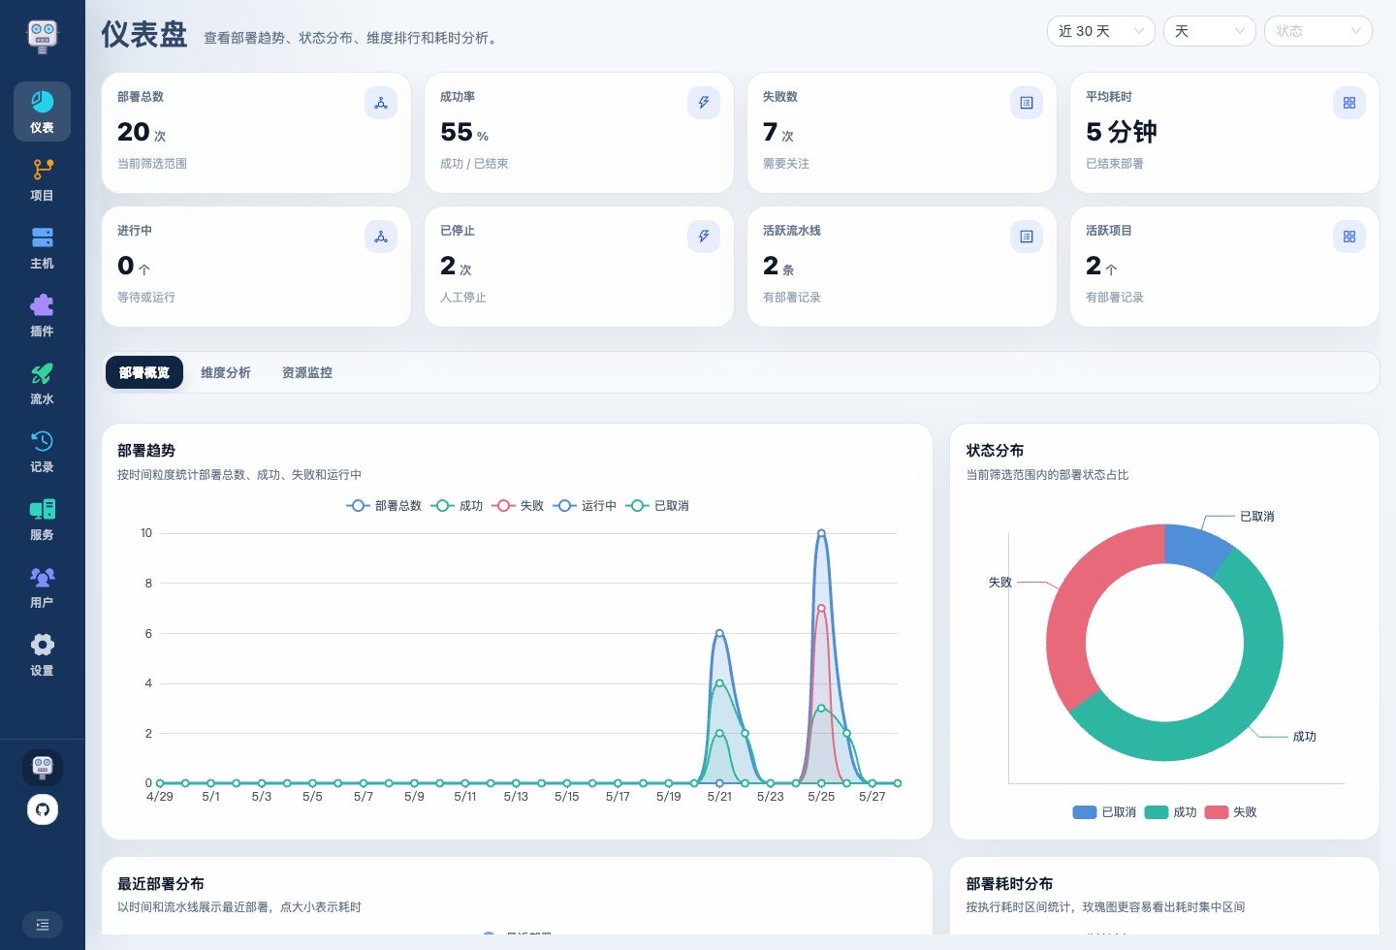Expand the 天 granularity dropdown
This screenshot has width=1396, height=950.
1210,31
